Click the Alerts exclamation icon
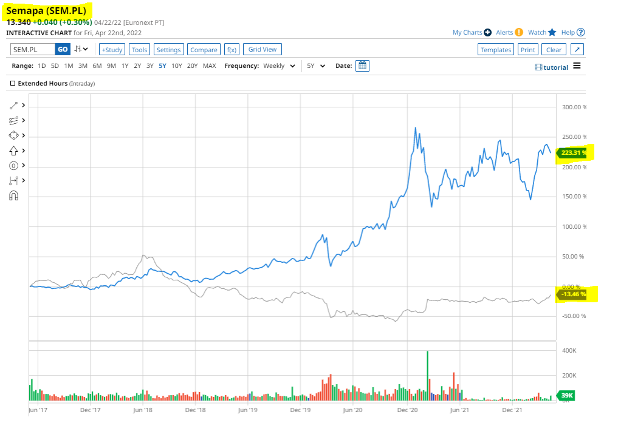 point(519,32)
